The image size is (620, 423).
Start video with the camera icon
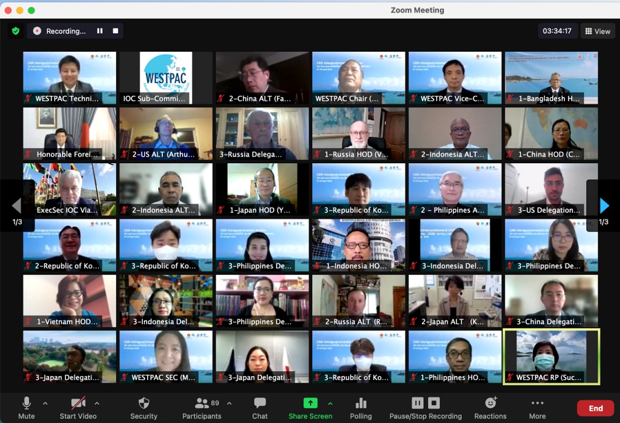coord(78,408)
